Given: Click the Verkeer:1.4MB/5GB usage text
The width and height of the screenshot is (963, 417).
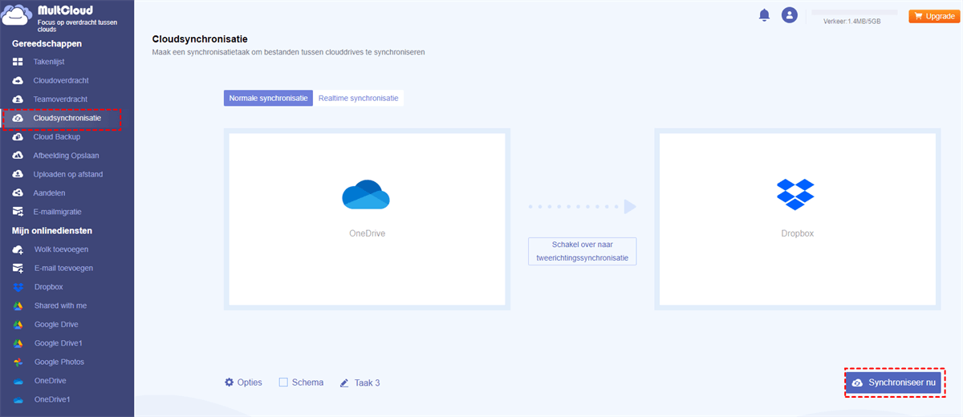Looking at the screenshot, I should [852, 22].
